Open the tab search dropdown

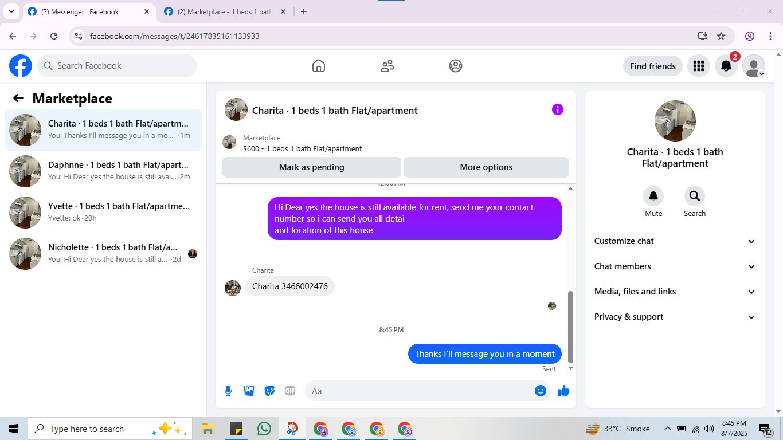click(11, 11)
